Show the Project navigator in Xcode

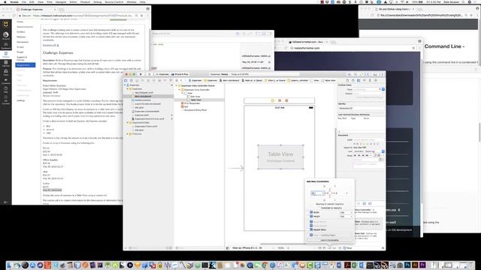[x=126, y=80]
